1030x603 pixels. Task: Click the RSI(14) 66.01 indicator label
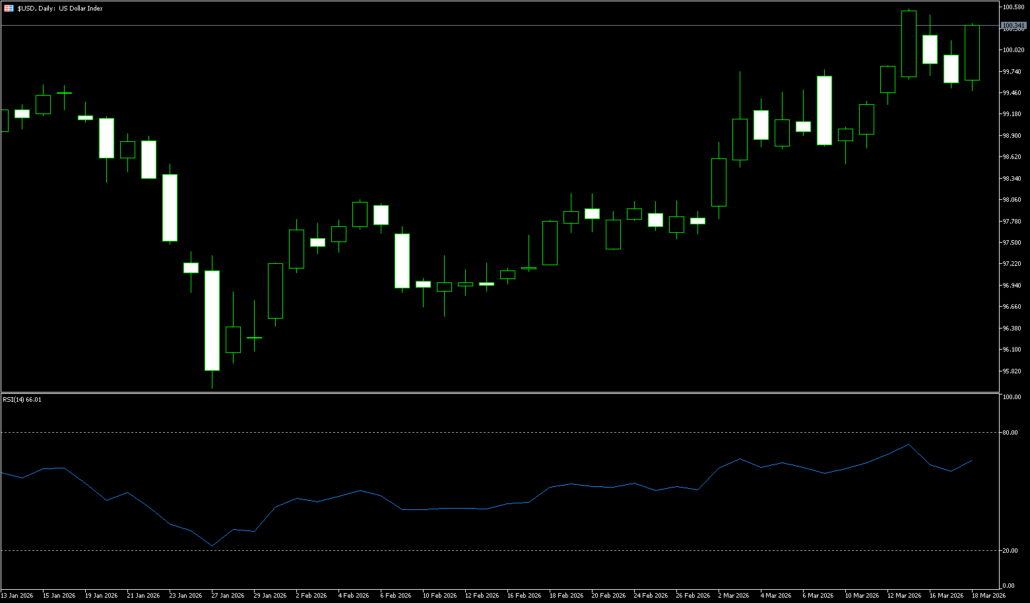pyautogui.click(x=22, y=399)
